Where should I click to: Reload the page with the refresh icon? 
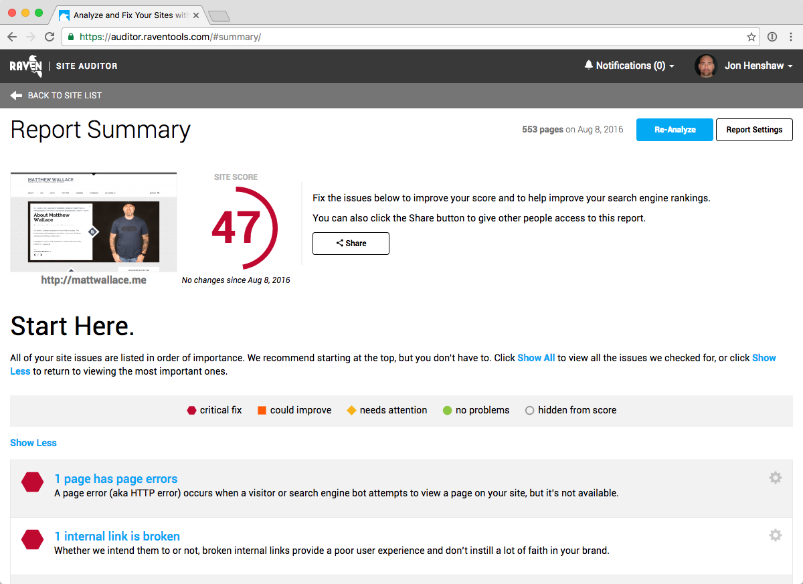click(50, 37)
